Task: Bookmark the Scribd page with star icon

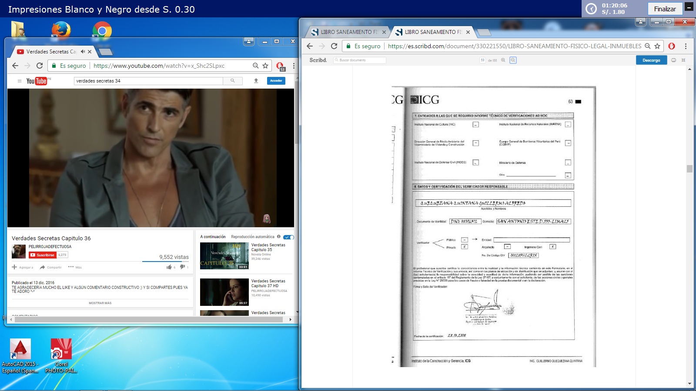Action: coord(657,46)
